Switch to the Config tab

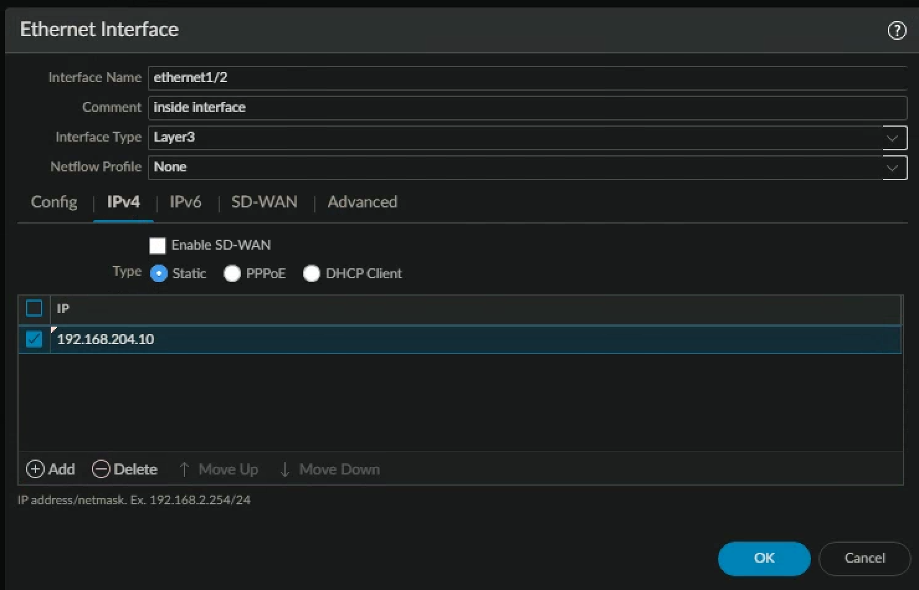point(54,202)
